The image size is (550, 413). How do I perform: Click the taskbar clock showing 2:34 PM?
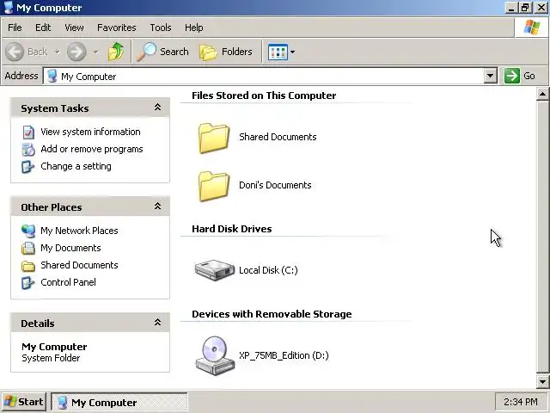click(x=521, y=402)
